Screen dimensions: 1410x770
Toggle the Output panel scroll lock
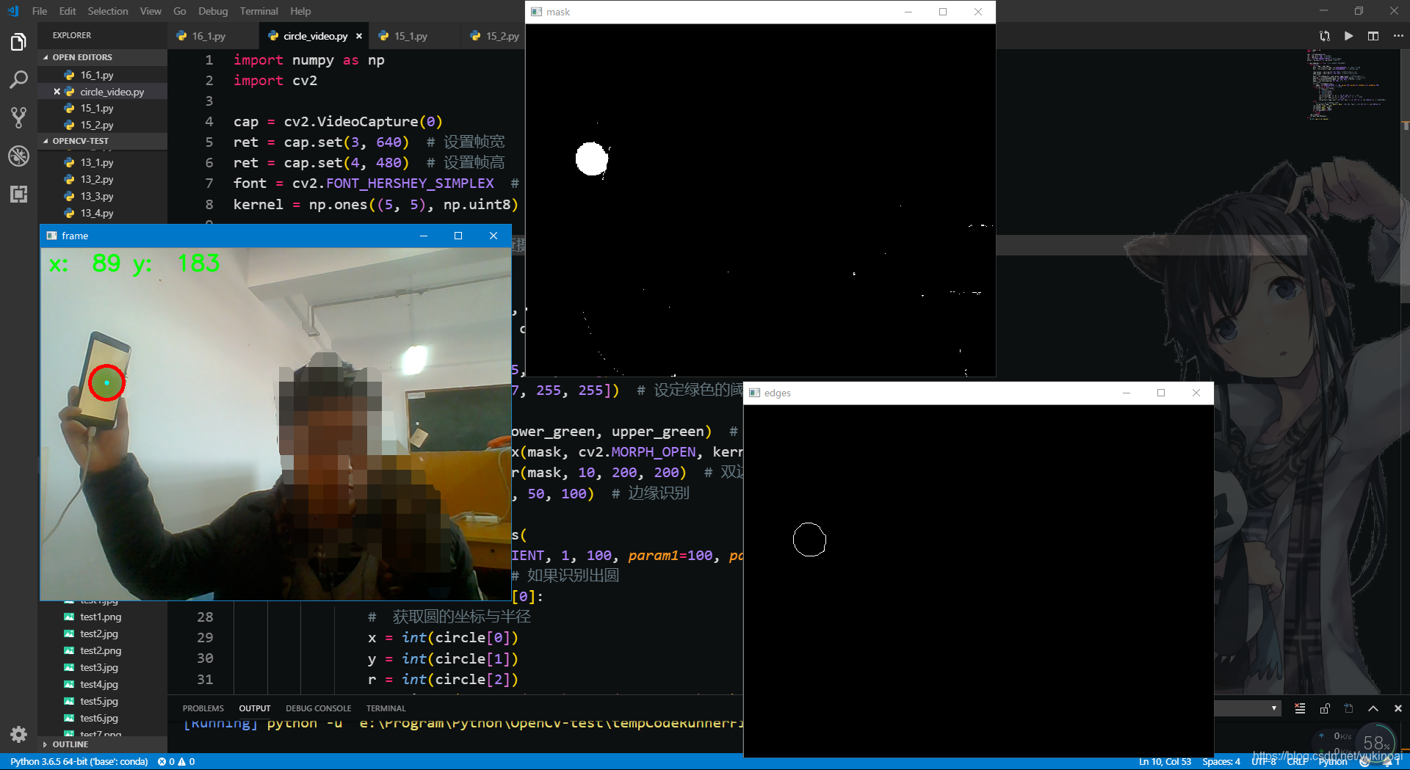1325,708
